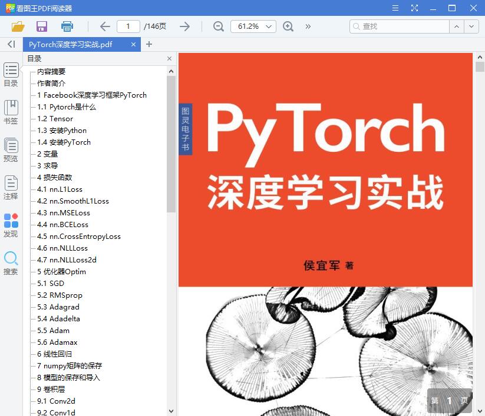The width and height of the screenshot is (485, 416).
Task: Open outline item 4.5 nn.CrossEntropyLoss
Action: [x=79, y=237]
